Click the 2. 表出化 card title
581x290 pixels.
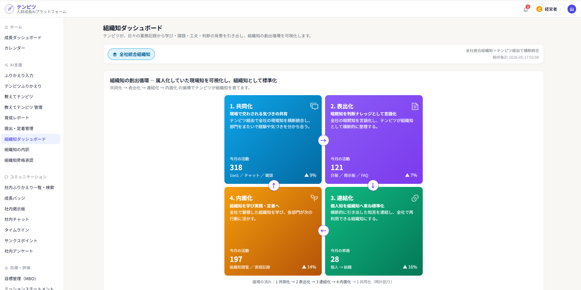(342, 106)
